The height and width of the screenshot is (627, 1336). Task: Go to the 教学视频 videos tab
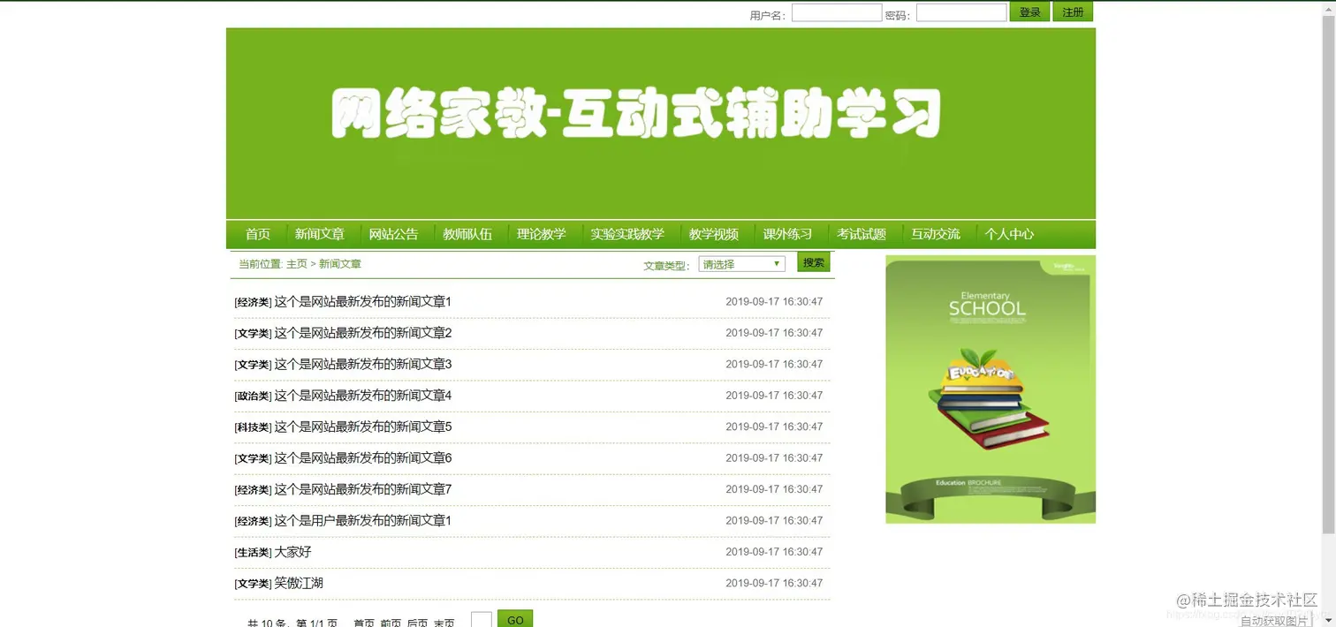point(713,233)
